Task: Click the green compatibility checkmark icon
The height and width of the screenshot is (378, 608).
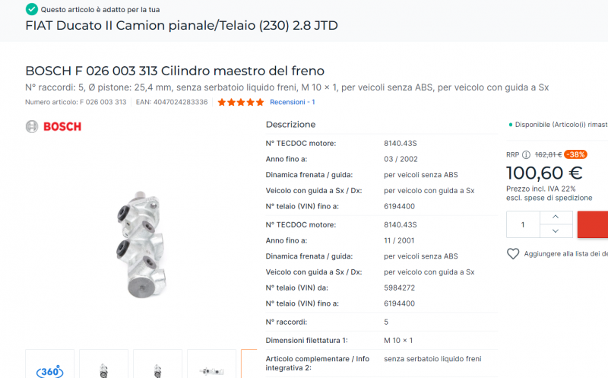Action: tap(31, 9)
